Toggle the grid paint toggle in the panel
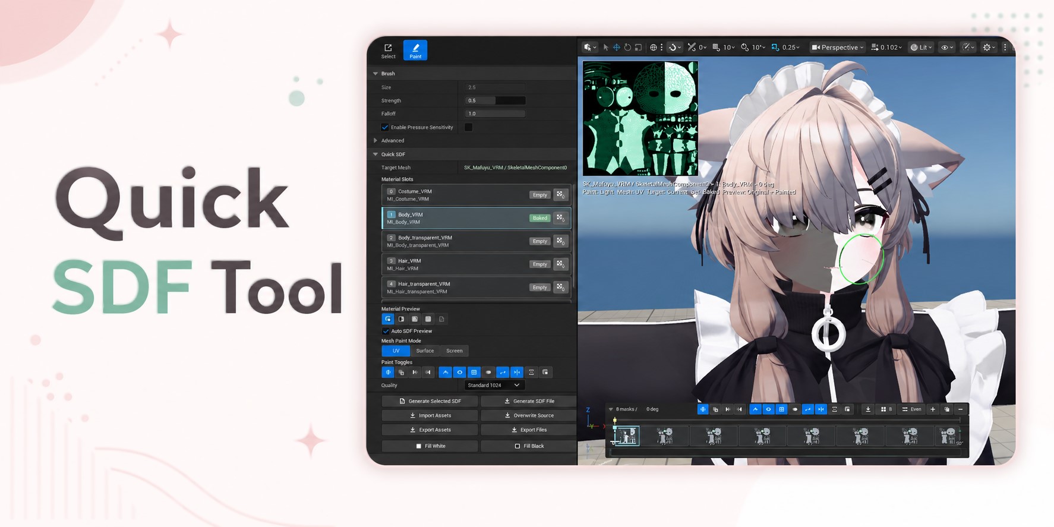1054x527 pixels. (x=474, y=373)
